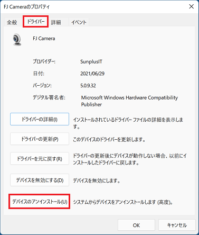Image resolution: width=199 pixels, height=235 pixels.
Task: Click the date value 2021/06/29
Action: (x=92, y=74)
